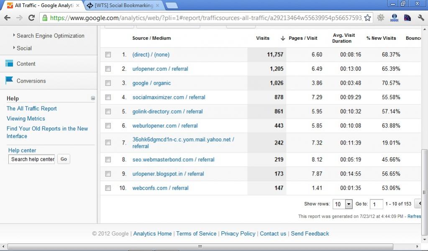
Task: Open the Conversions menu in sidebar
Action: coord(31,81)
